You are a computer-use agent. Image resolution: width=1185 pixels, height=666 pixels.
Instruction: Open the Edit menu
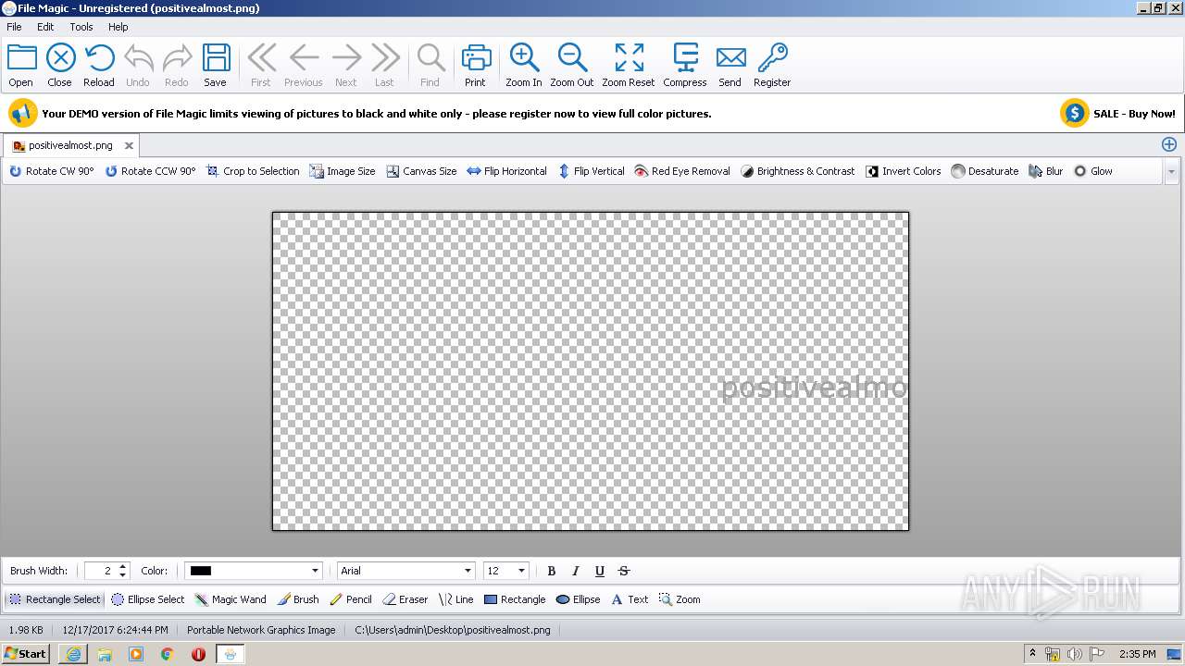tap(45, 27)
